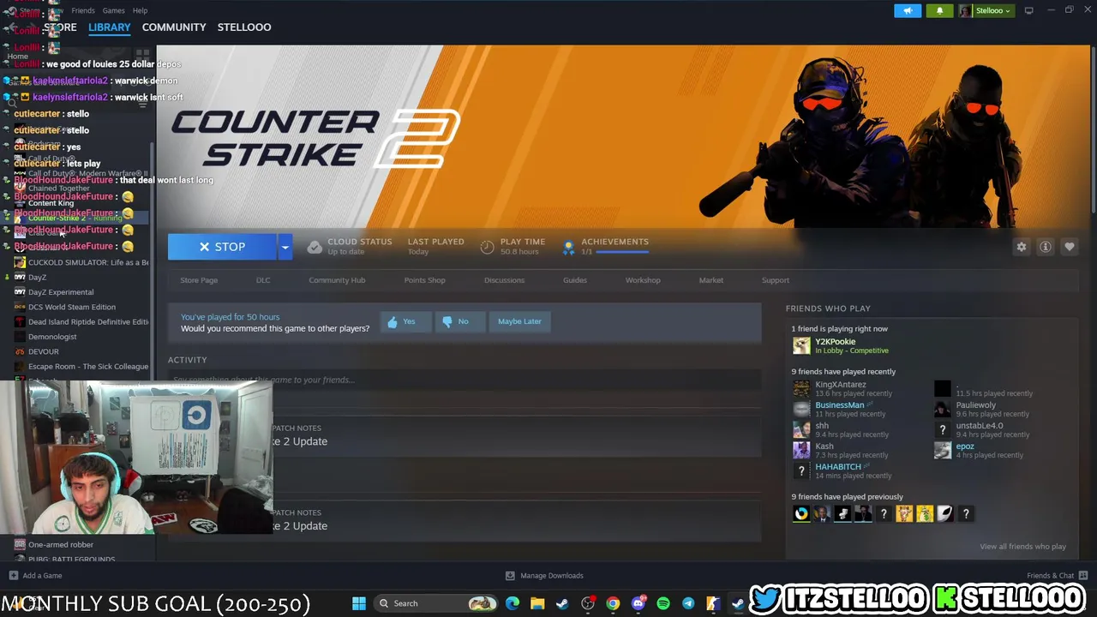This screenshot has width=1097, height=617.
Task: Recommend the game with Yes
Action: (x=405, y=321)
